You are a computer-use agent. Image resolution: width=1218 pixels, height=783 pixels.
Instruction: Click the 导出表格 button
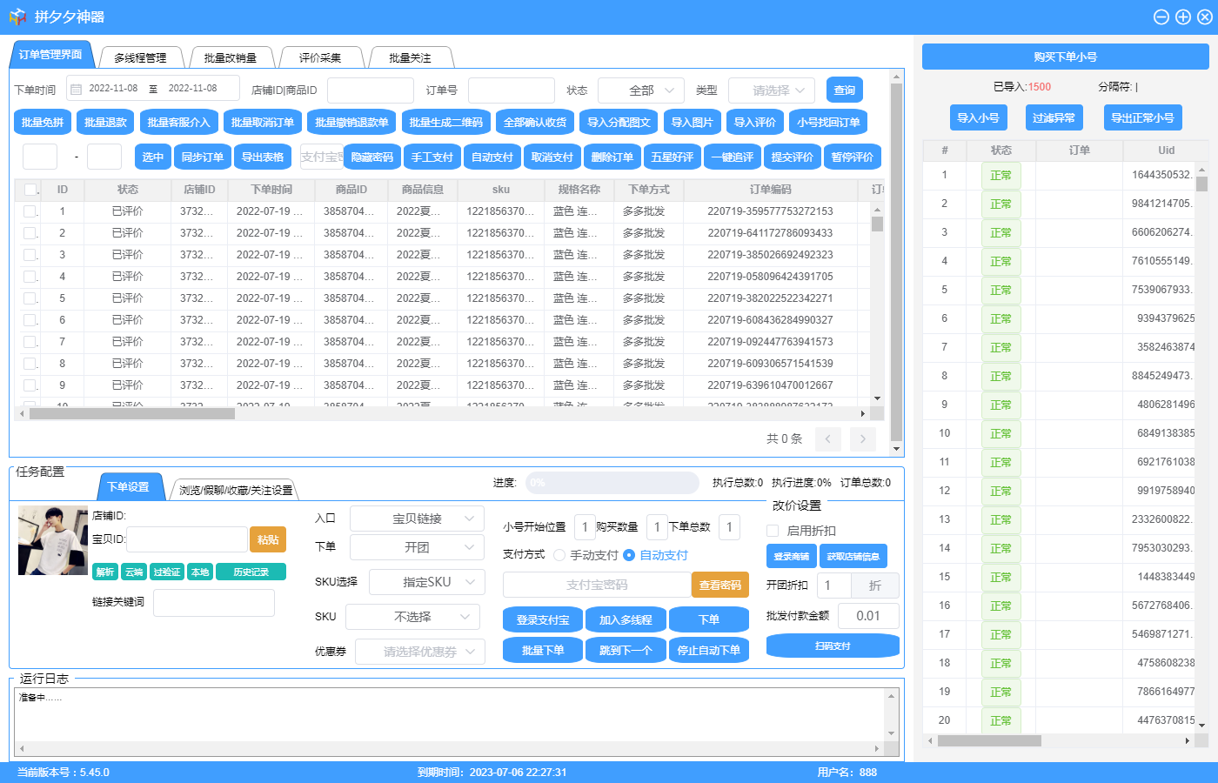point(263,157)
